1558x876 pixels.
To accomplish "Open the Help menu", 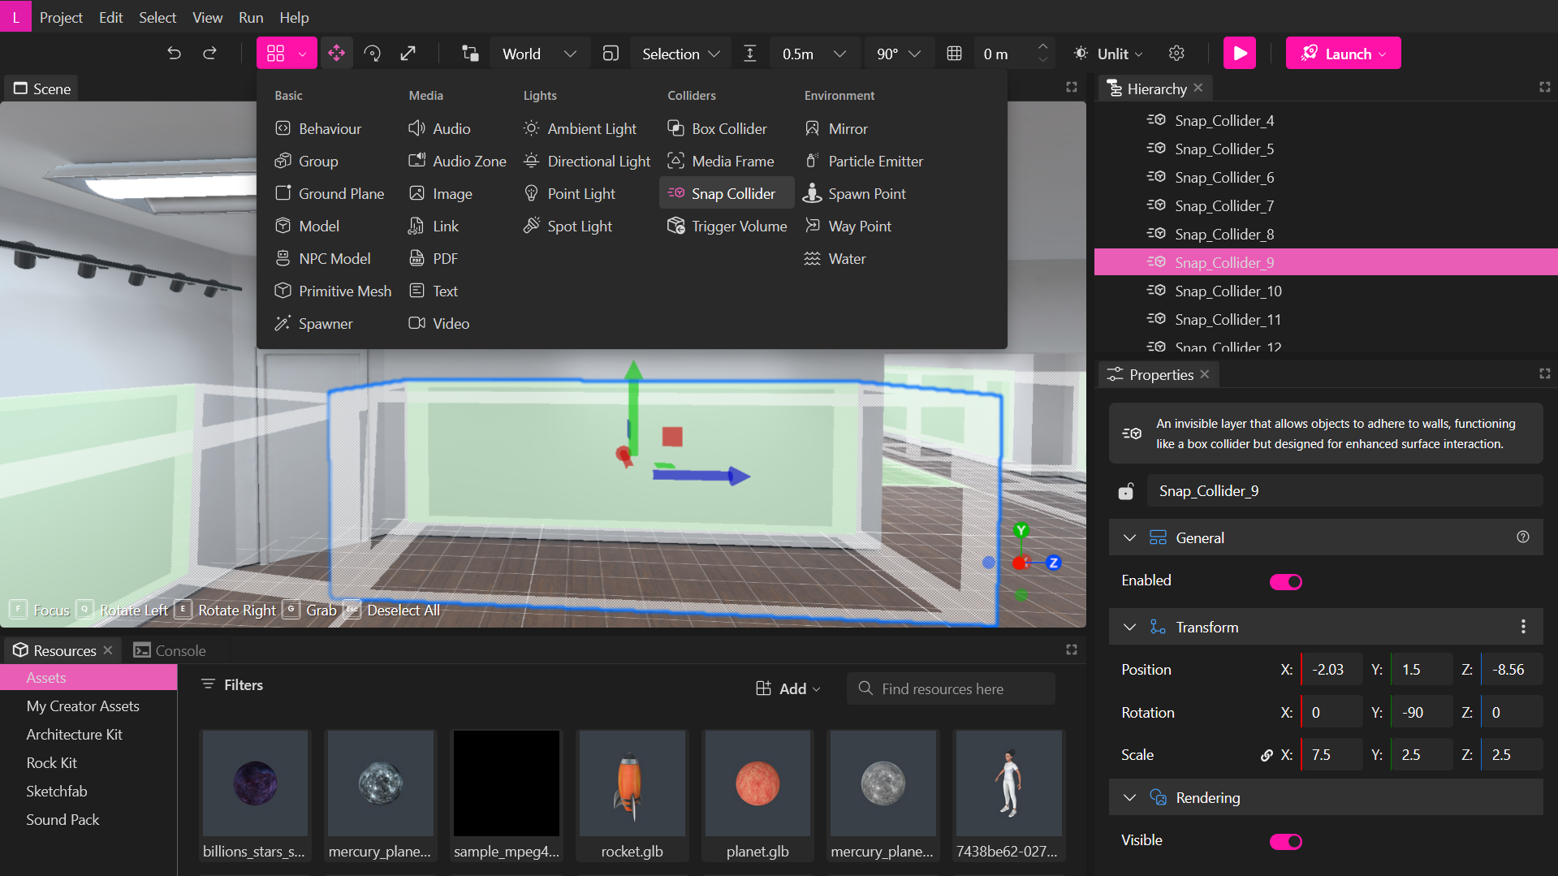I will point(294,17).
